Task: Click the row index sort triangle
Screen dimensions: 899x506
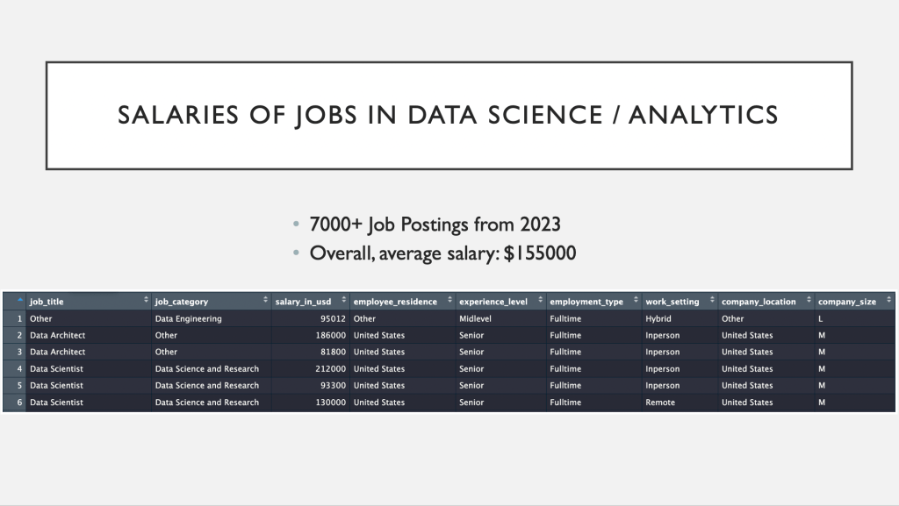Action: 20,302
